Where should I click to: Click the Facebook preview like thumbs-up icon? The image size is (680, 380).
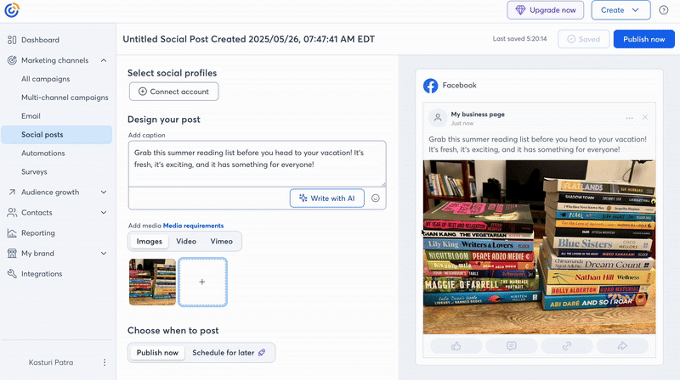455,346
